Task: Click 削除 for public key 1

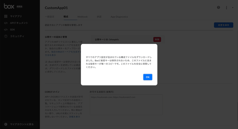Action: point(157,40)
